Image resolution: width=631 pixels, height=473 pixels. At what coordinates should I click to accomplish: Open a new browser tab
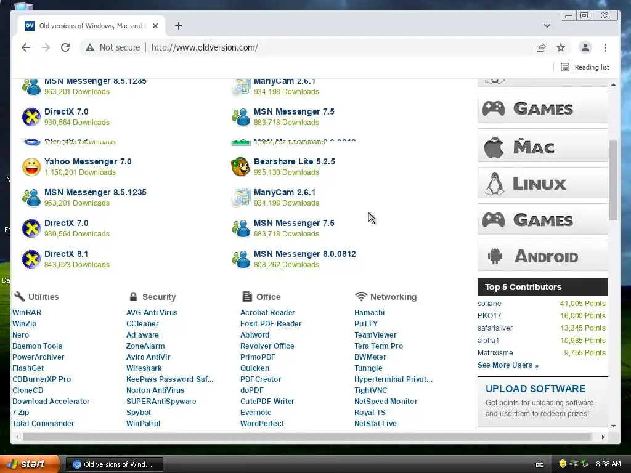pyautogui.click(x=179, y=26)
